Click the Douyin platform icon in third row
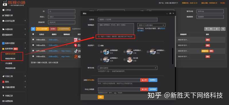The height and width of the screenshot is (105, 229). click(x=76, y=51)
